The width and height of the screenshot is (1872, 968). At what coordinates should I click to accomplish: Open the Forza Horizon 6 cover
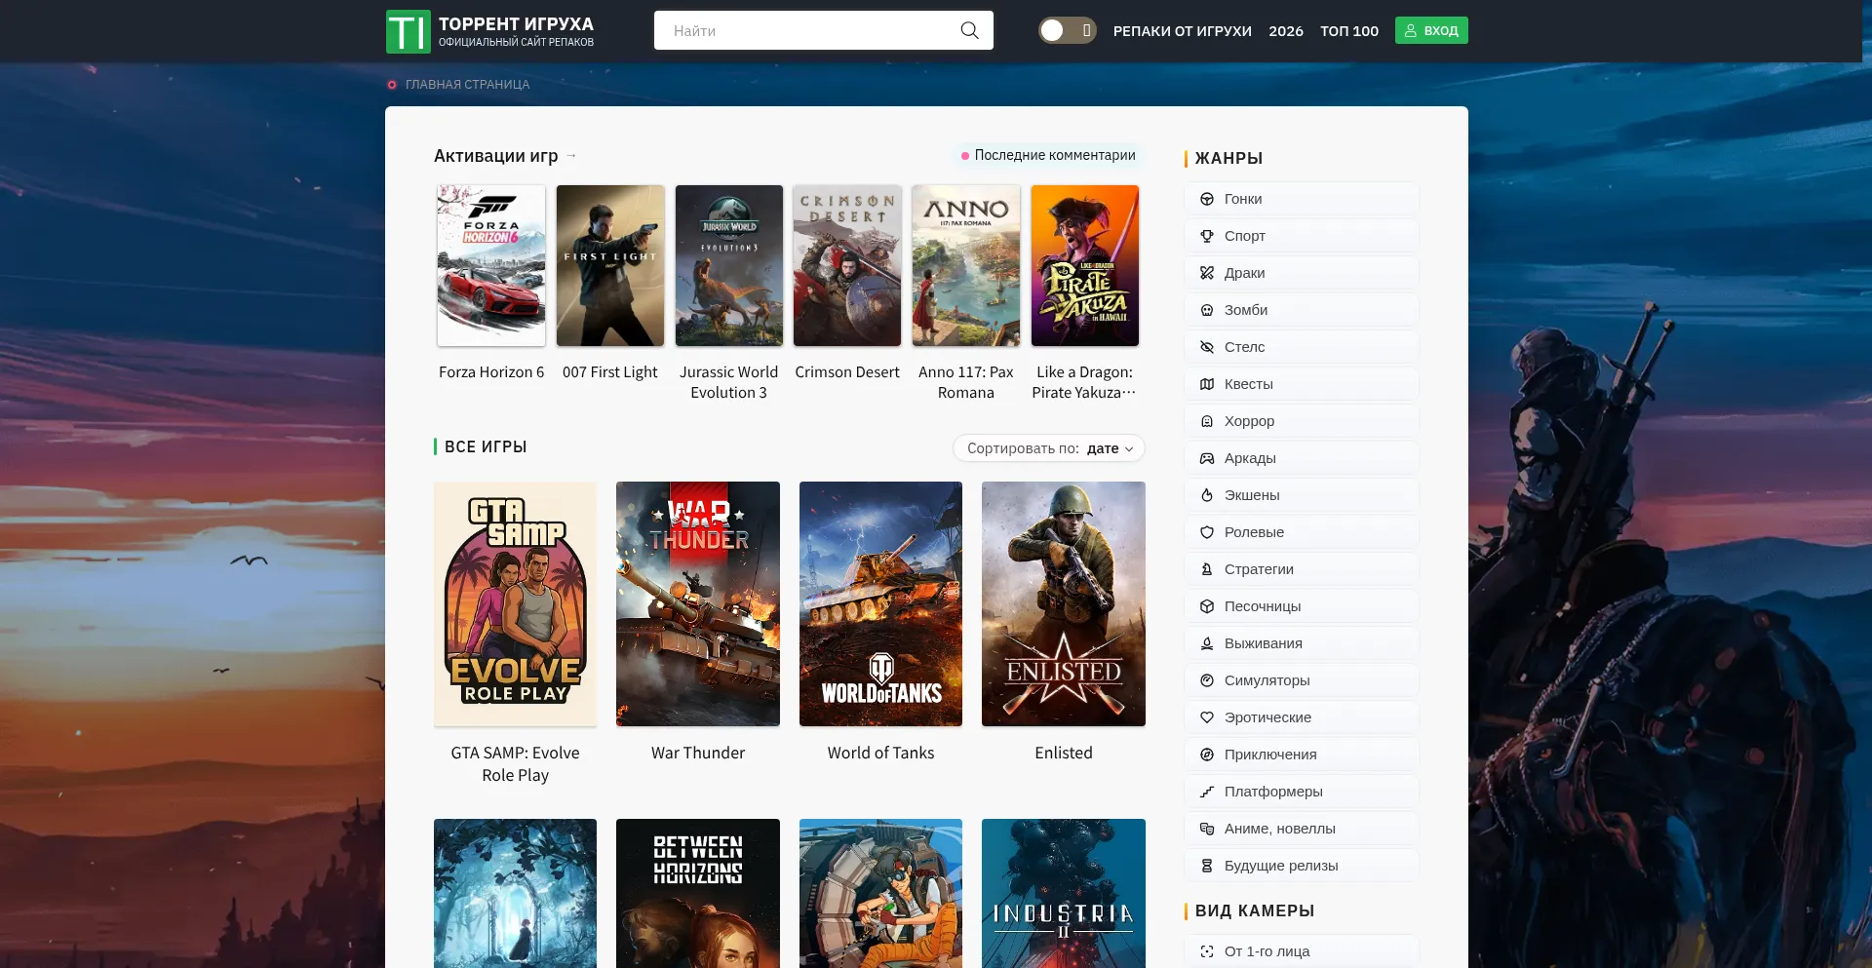[491, 265]
